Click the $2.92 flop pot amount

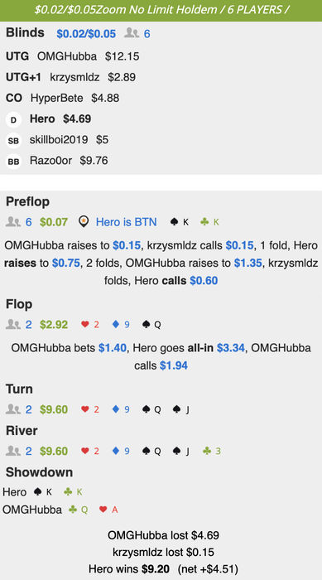coord(54,325)
